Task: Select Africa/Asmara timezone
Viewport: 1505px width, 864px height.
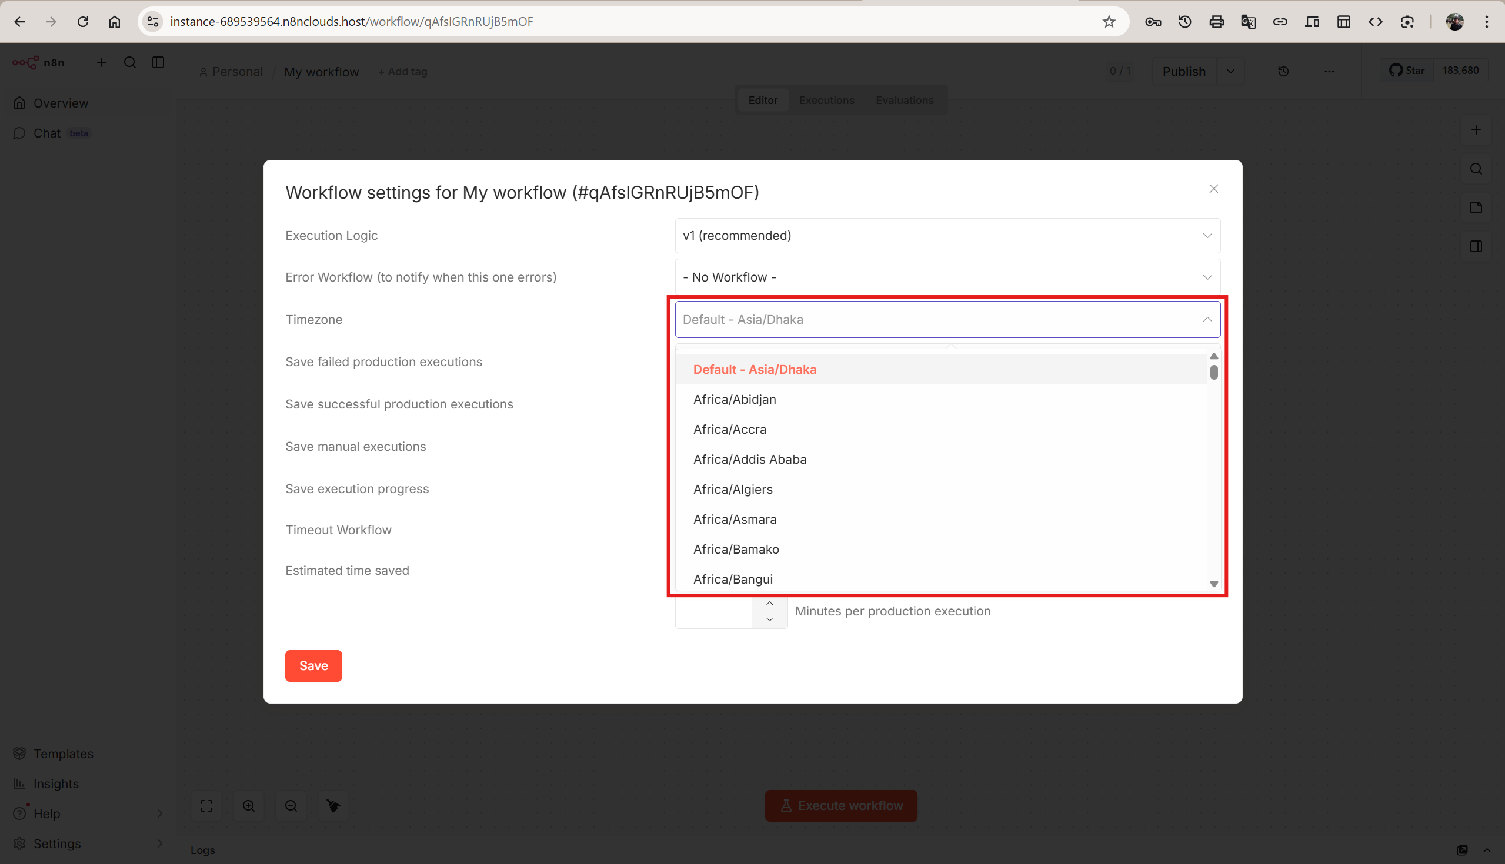Action: (941, 519)
